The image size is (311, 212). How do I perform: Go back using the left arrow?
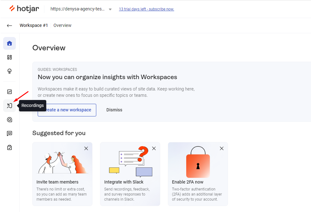pyautogui.click(x=10, y=26)
